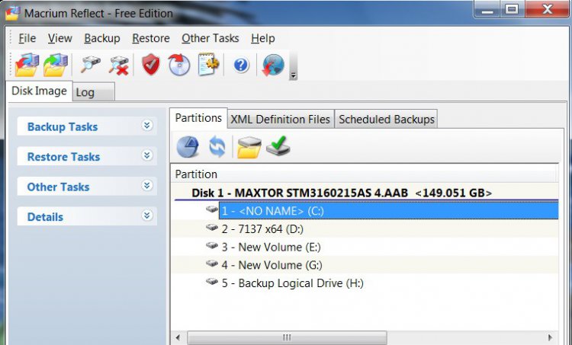Click the globe update check icon
The width and height of the screenshot is (572, 345).
273,65
